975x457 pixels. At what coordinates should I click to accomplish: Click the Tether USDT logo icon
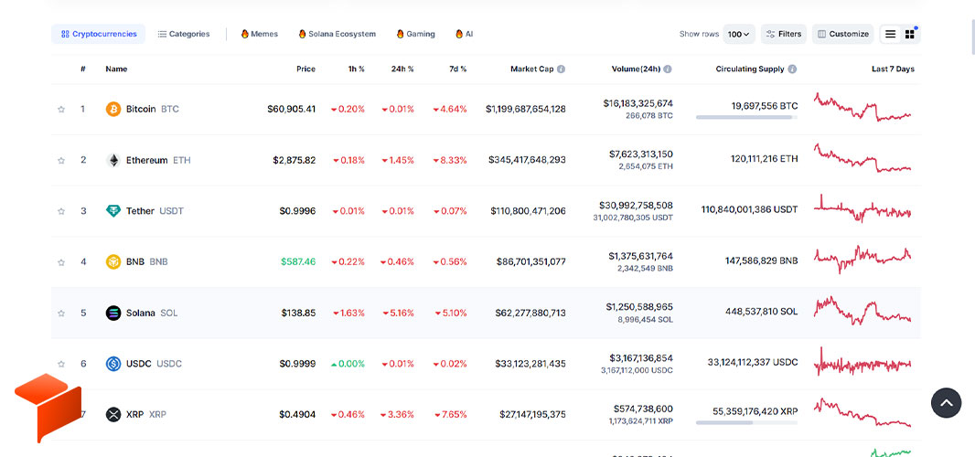tap(113, 211)
